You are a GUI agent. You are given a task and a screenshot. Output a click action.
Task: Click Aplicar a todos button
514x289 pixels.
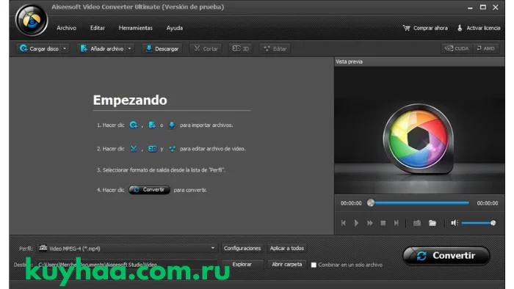coord(287,249)
